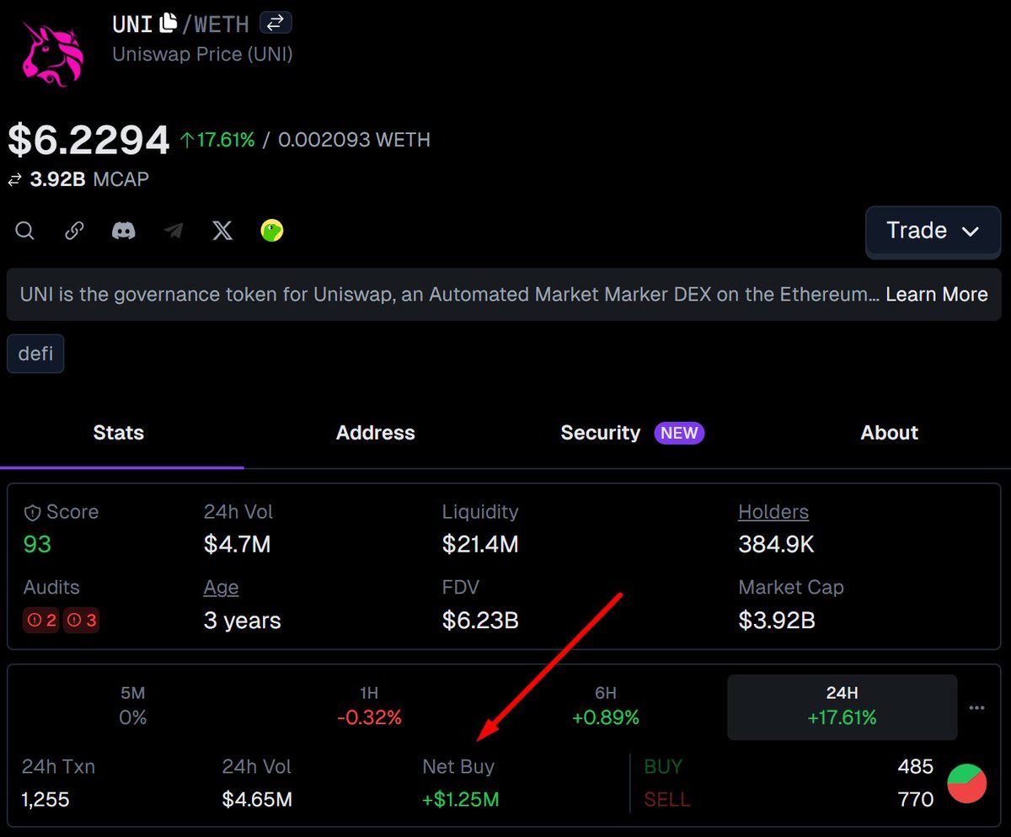Click the red audit badge showing 2
The height and width of the screenshot is (837, 1011).
click(x=40, y=621)
